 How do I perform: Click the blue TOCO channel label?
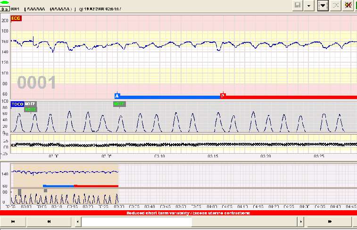point(17,104)
